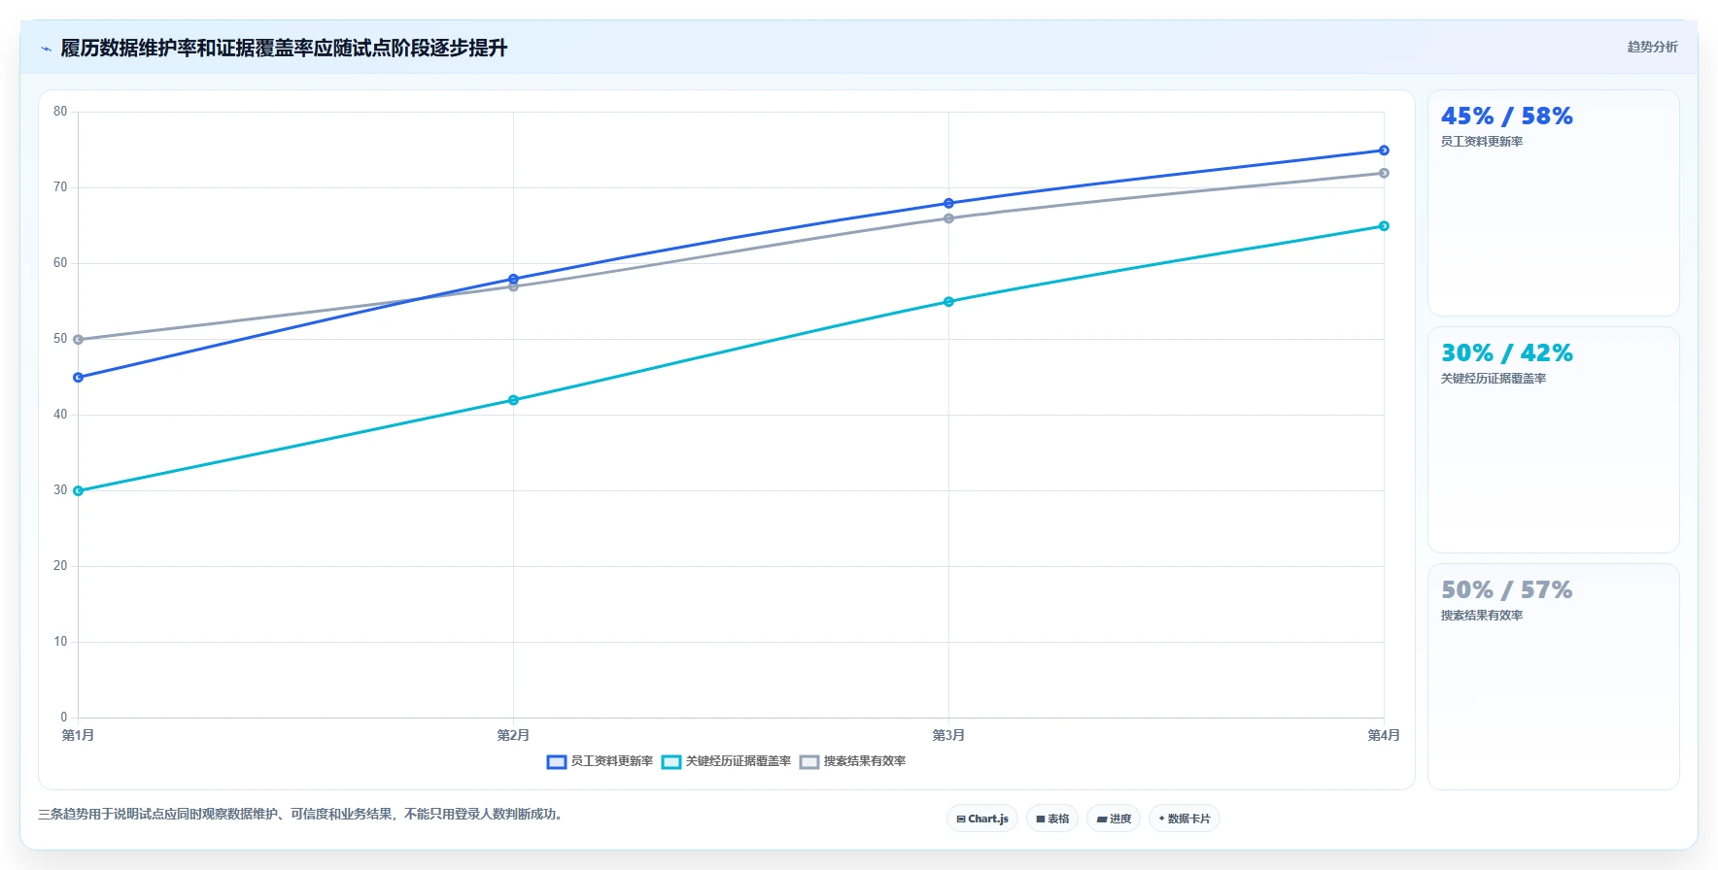
Task: Click the 数据卡片 tag chip
Action: click(x=1185, y=819)
